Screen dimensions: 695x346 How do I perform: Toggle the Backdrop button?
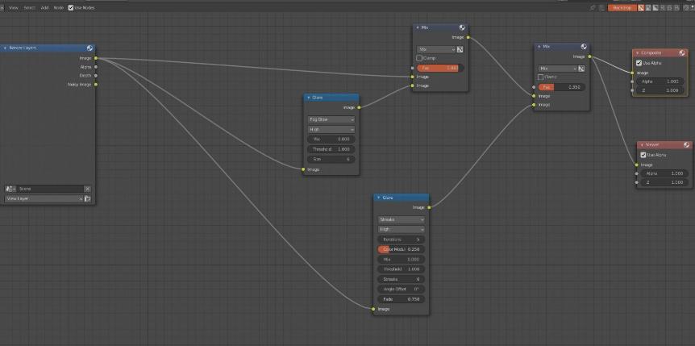pyautogui.click(x=622, y=7)
